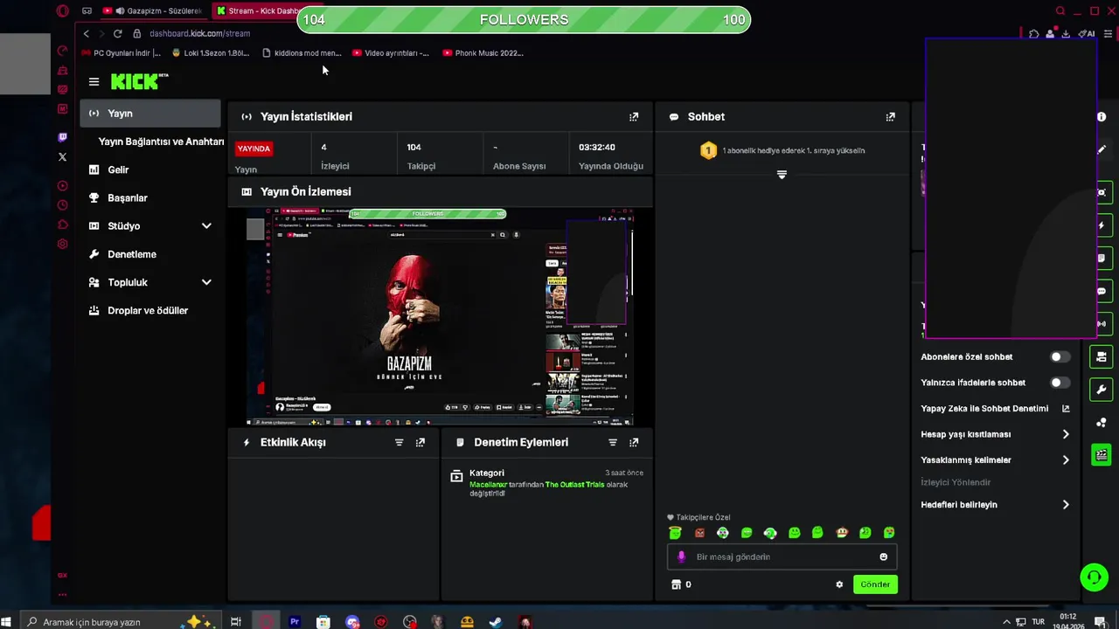The height and width of the screenshot is (629, 1119).
Task: Click the Kick logo
Action: [139, 81]
